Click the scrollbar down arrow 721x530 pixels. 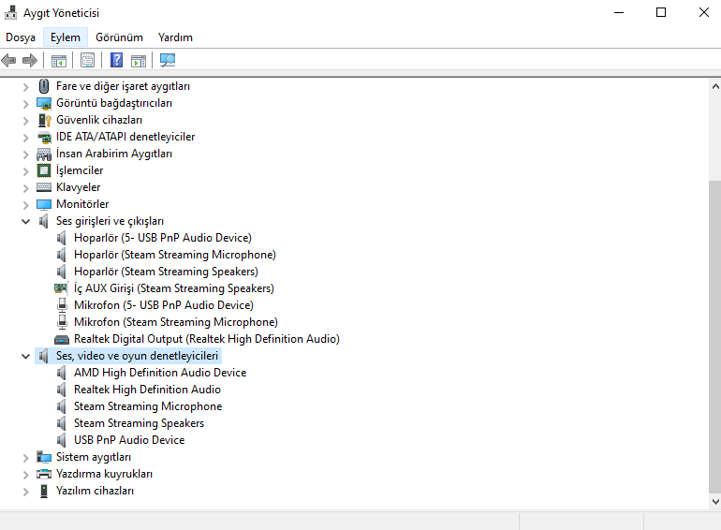(715, 502)
